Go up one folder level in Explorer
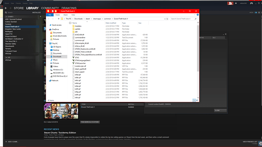Image resolution: width=262 pixels, height=147 pixels. point(58,19)
